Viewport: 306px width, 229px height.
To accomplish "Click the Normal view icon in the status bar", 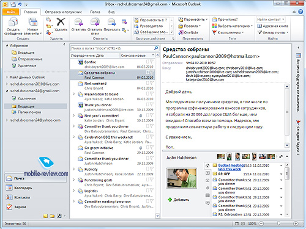I will tap(237, 224).
